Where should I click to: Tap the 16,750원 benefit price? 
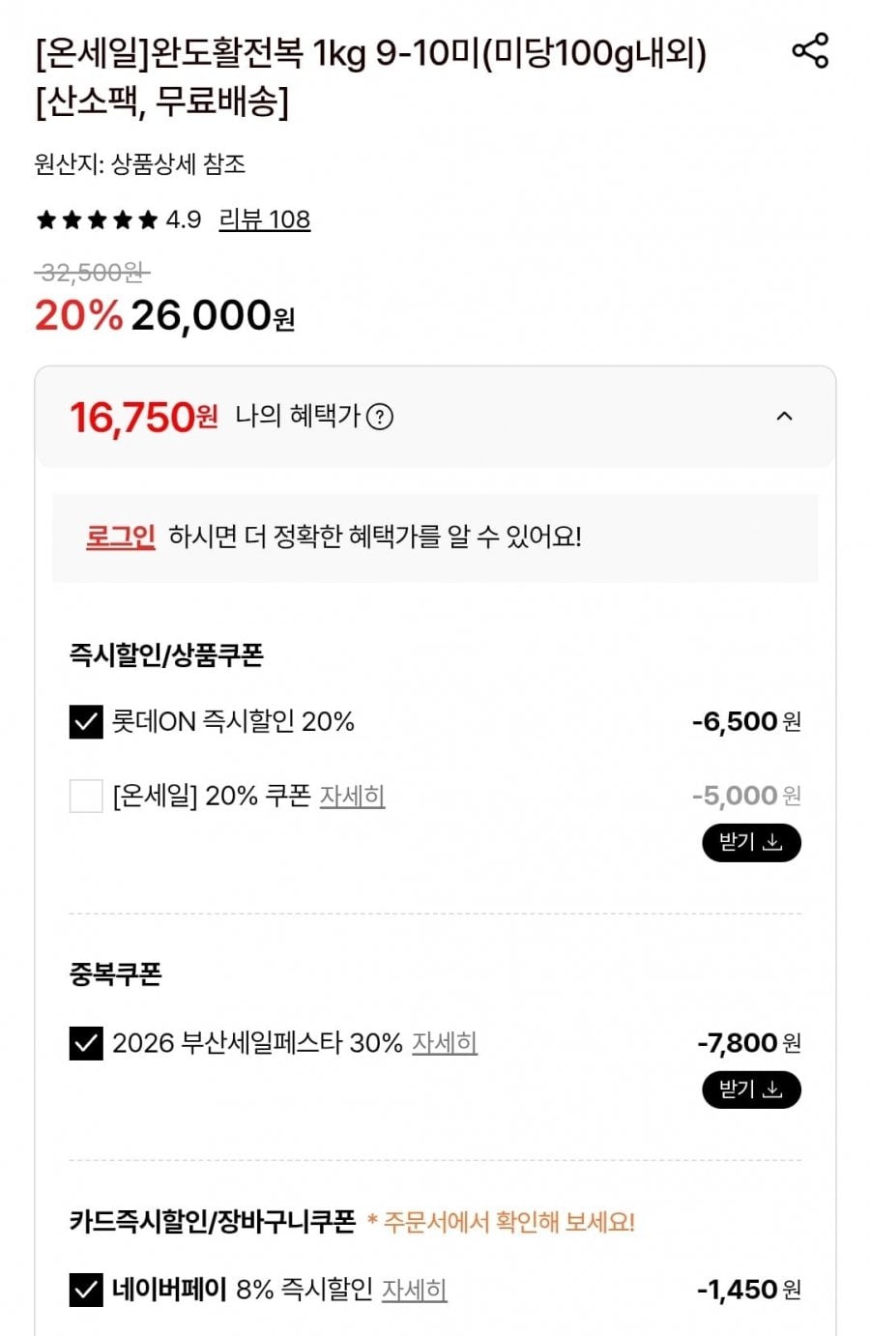(x=143, y=418)
